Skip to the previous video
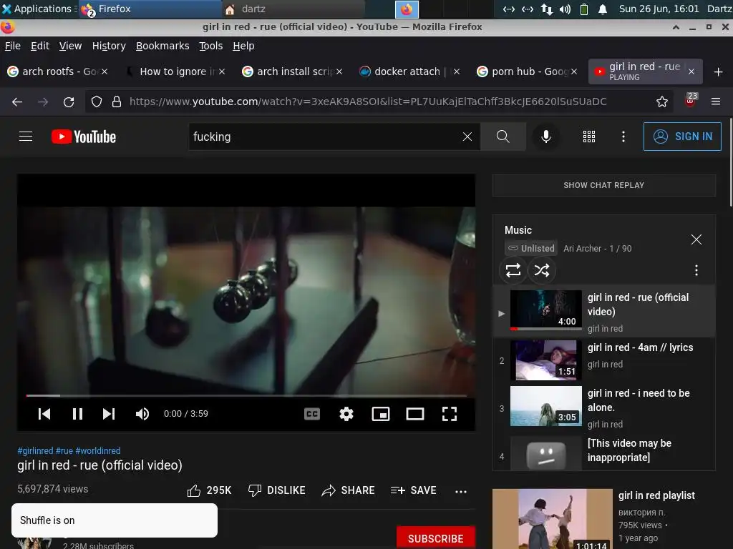Image resolution: width=733 pixels, height=549 pixels. point(44,414)
